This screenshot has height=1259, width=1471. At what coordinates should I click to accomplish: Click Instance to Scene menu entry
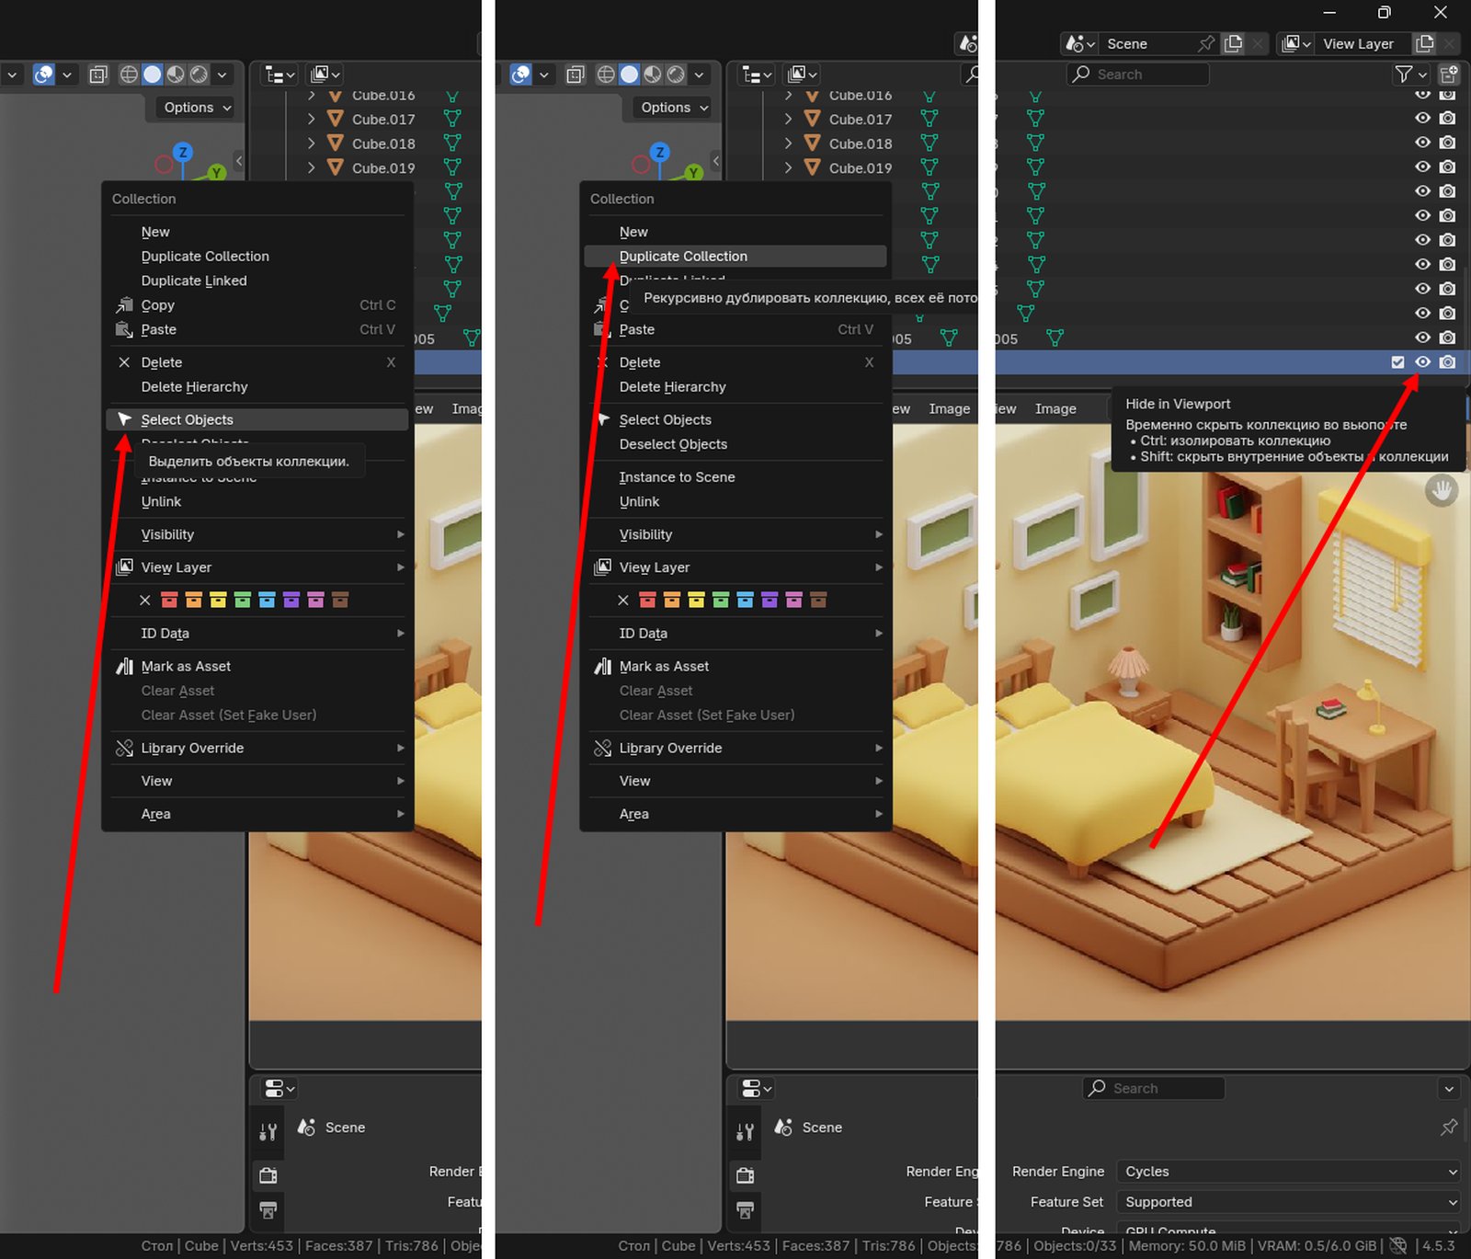677,477
